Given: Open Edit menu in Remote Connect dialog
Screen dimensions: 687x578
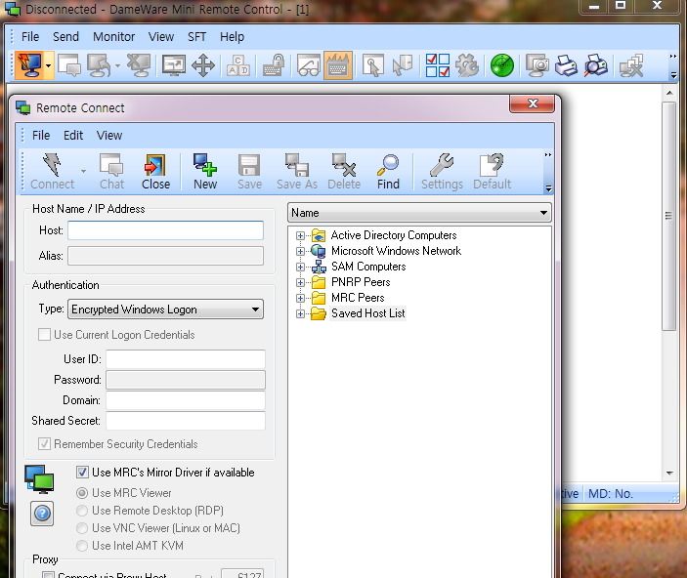Looking at the screenshot, I should coord(73,136).
